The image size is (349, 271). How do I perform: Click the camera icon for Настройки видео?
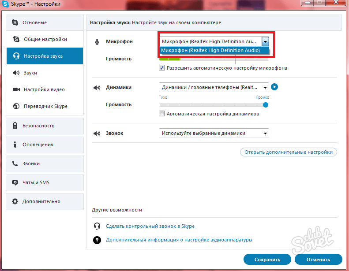tap(16, 89)
